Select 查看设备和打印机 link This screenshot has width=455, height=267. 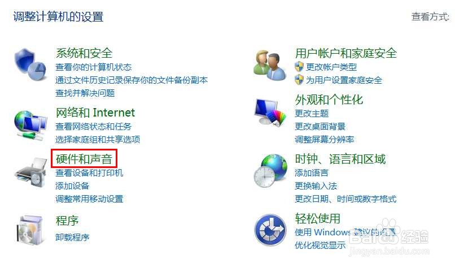[x=89, y=173]
